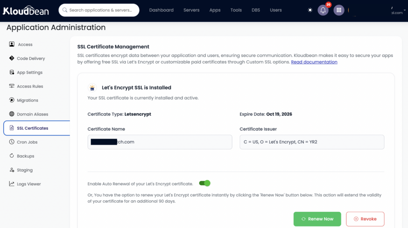The height and width of the screenshot is (228, 408).
Task: Click the Migrations icon
Action: click(12, 100)
